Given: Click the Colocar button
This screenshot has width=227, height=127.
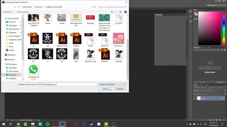Looking at the screenshot, I should coord(105,89).
